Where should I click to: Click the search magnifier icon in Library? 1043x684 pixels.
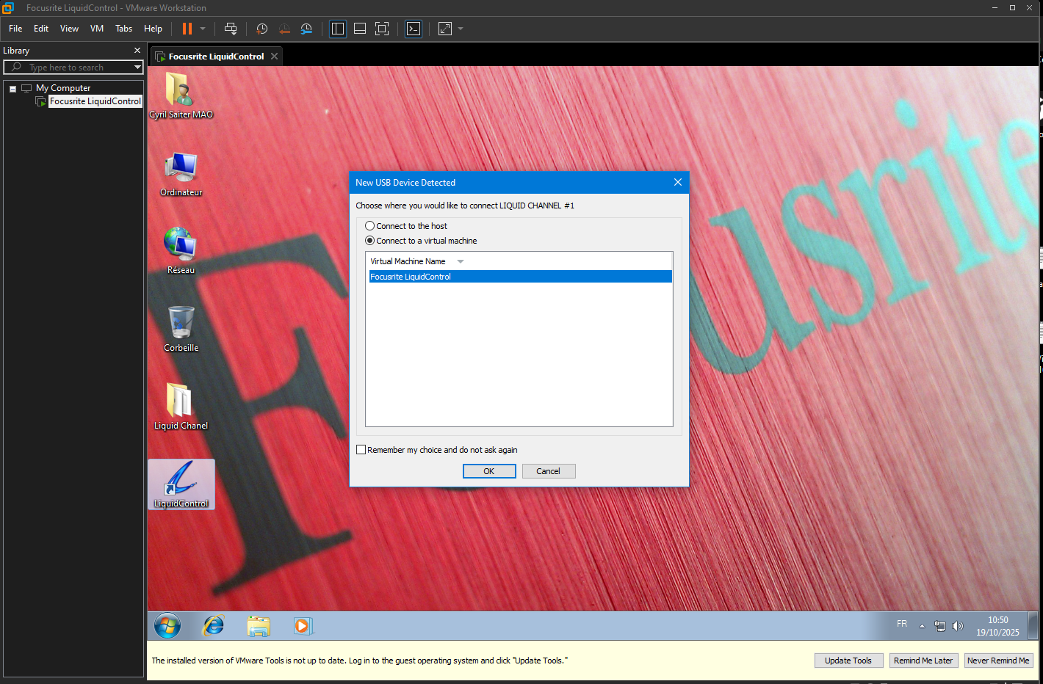[16, 67]
